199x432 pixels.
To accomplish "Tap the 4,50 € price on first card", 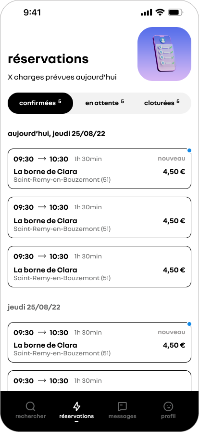I will coord(174,172).
